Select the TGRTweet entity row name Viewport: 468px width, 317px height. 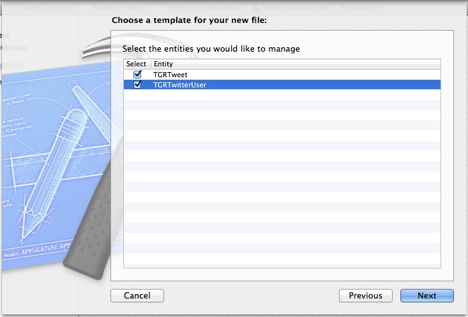pyautogui.click(x=169, y=75)
